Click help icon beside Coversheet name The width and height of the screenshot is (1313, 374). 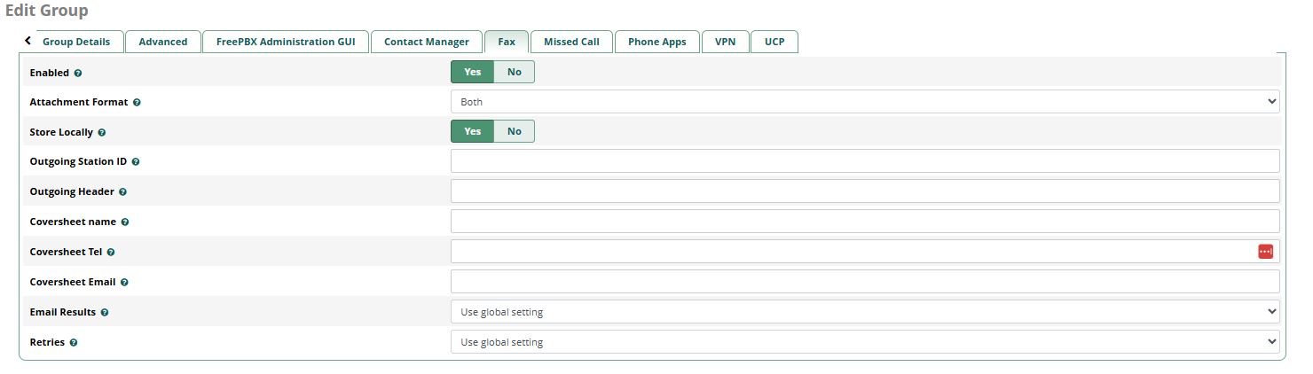coord(125,222)
